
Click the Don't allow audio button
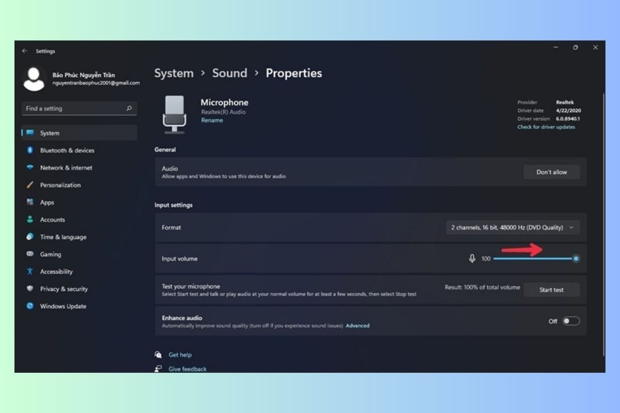(x=551, y=172)
